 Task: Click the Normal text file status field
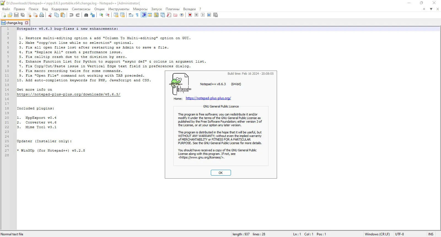[x=12, y=234]
